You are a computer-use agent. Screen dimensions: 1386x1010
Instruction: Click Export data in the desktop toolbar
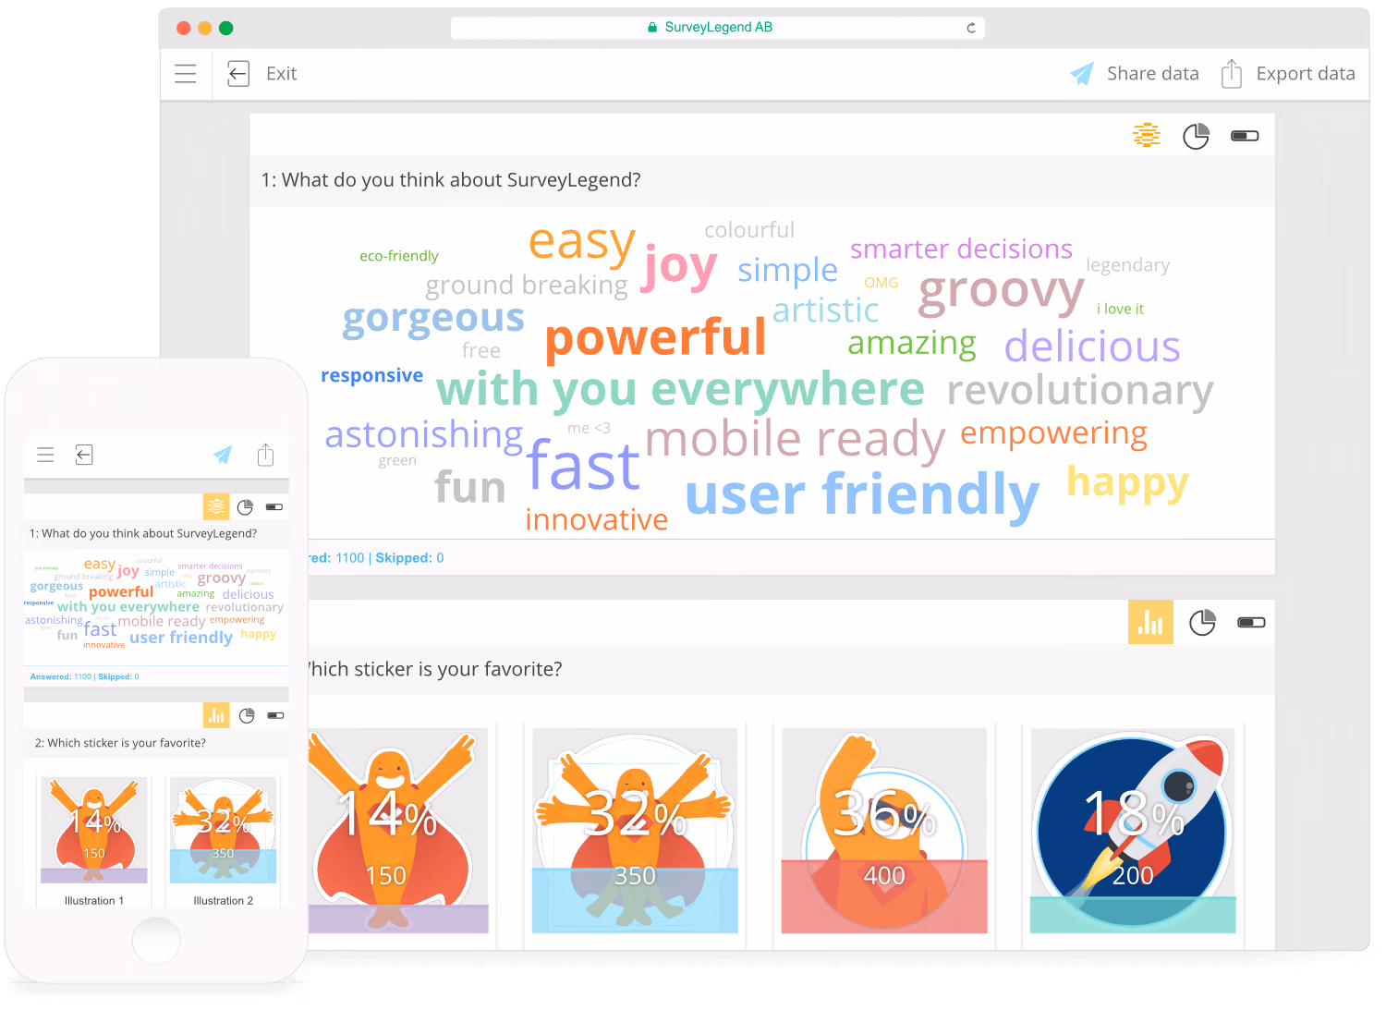(x=1288, y=74)
